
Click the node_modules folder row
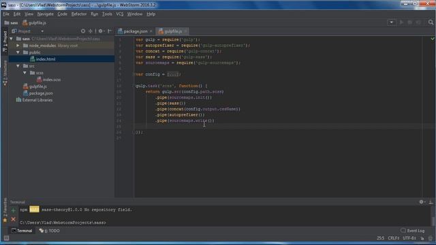click(x=61, y=46)
